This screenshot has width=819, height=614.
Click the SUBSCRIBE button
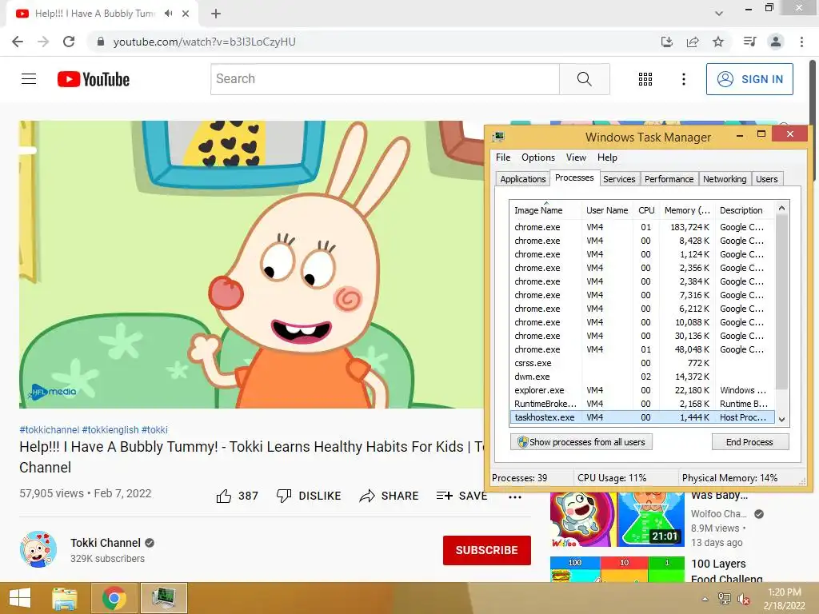pos(487,550)
